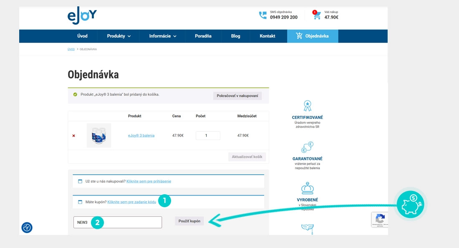459x248 pixels.
Task: Open the round clock widget icon
Action: (27, 227)
